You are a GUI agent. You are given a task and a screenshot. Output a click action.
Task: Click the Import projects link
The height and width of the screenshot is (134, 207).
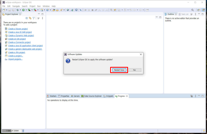[x=15, y=59]
